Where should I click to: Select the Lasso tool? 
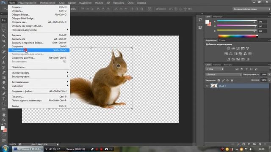(x=4, y=31)
